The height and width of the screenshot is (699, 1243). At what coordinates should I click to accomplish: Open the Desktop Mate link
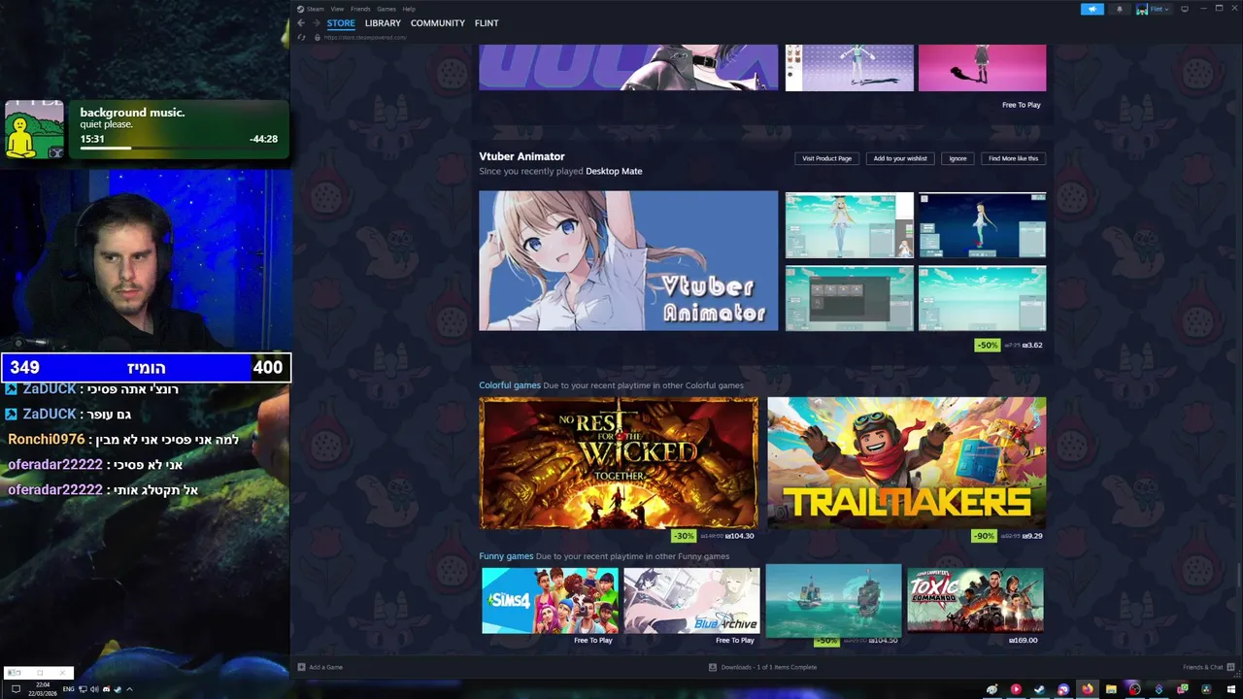tap(614, 171)
